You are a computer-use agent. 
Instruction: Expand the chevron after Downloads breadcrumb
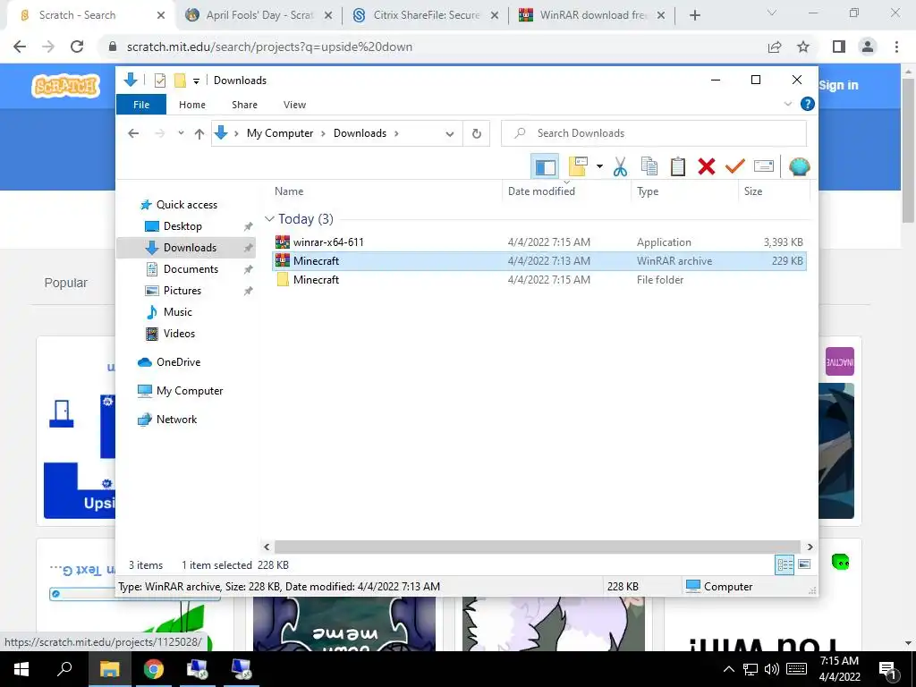click(396, 133)
